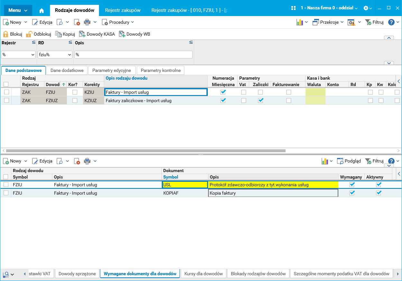Image resolution: width=402 pixels, height=281 pixels.
Task: Switch to Rejestr zakupów tab
Action: point(123,10)
